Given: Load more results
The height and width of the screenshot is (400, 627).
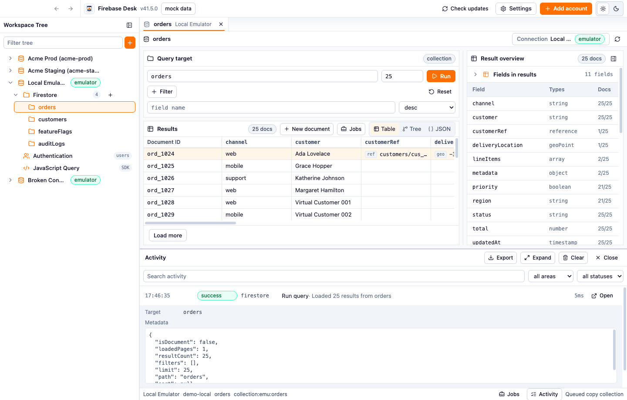Looking at the screenshot, I should (x=168, y=235).
